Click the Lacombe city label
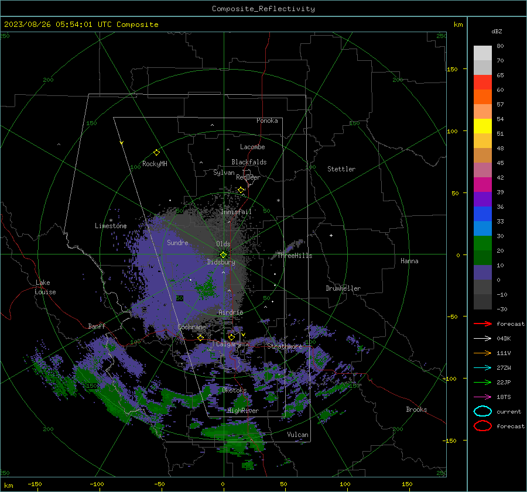Image resolution: width=527 pixels, height=492 pixels. 252,147
